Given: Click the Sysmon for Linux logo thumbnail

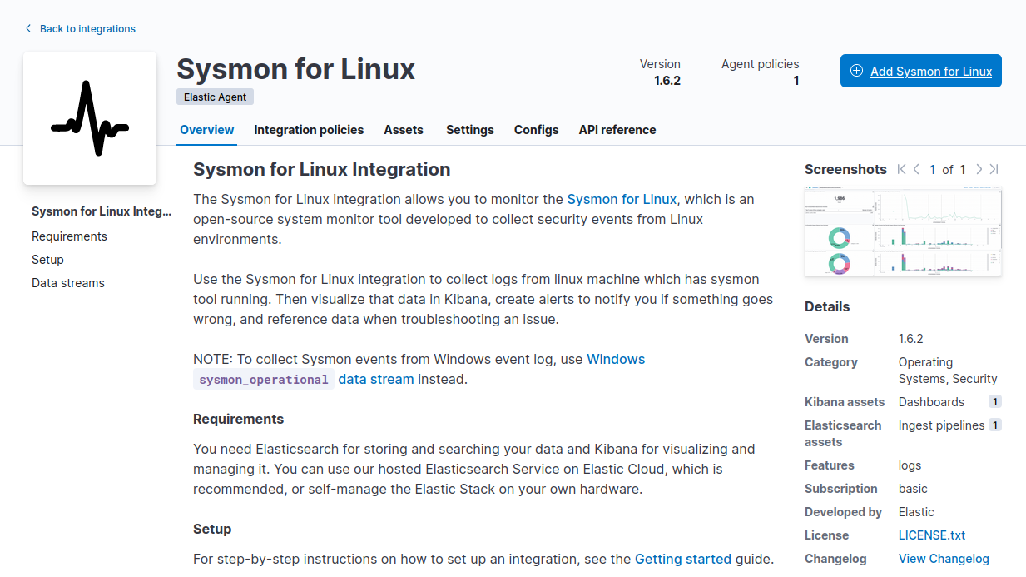Looking at the screenshot, I should pyautogui.click(x=89, y=117).
